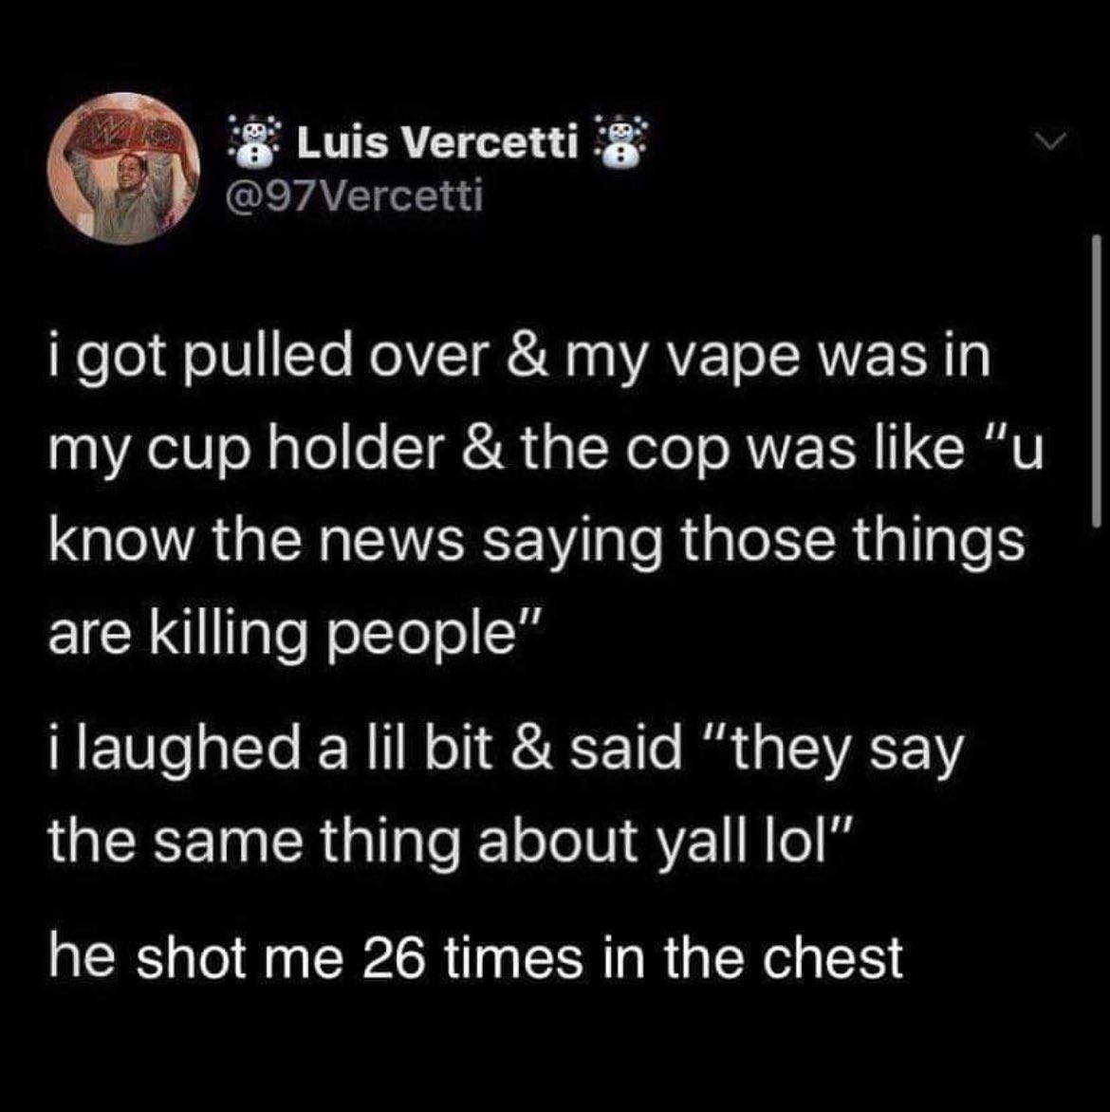This screenshot has height=1112, width=1110.
Task: Click the vertical scrollbar thumb
Action: pos(1096,380)
